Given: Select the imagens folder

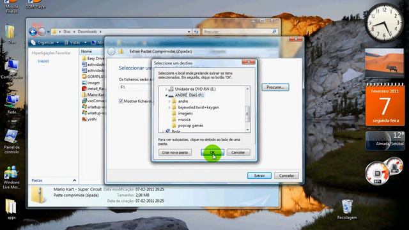Looking at the screenshot, I should coord(185,113).
